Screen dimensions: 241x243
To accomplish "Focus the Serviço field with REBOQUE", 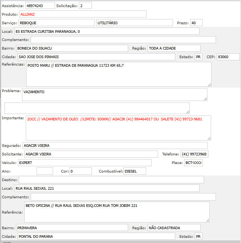I will tap(56, 23).
